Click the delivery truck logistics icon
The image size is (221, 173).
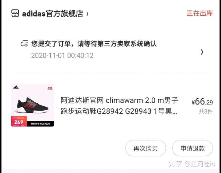click(x=24, y=43)
